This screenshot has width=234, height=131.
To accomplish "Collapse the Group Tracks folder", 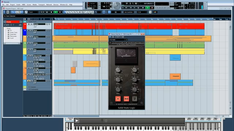I will tap(25, 21).
